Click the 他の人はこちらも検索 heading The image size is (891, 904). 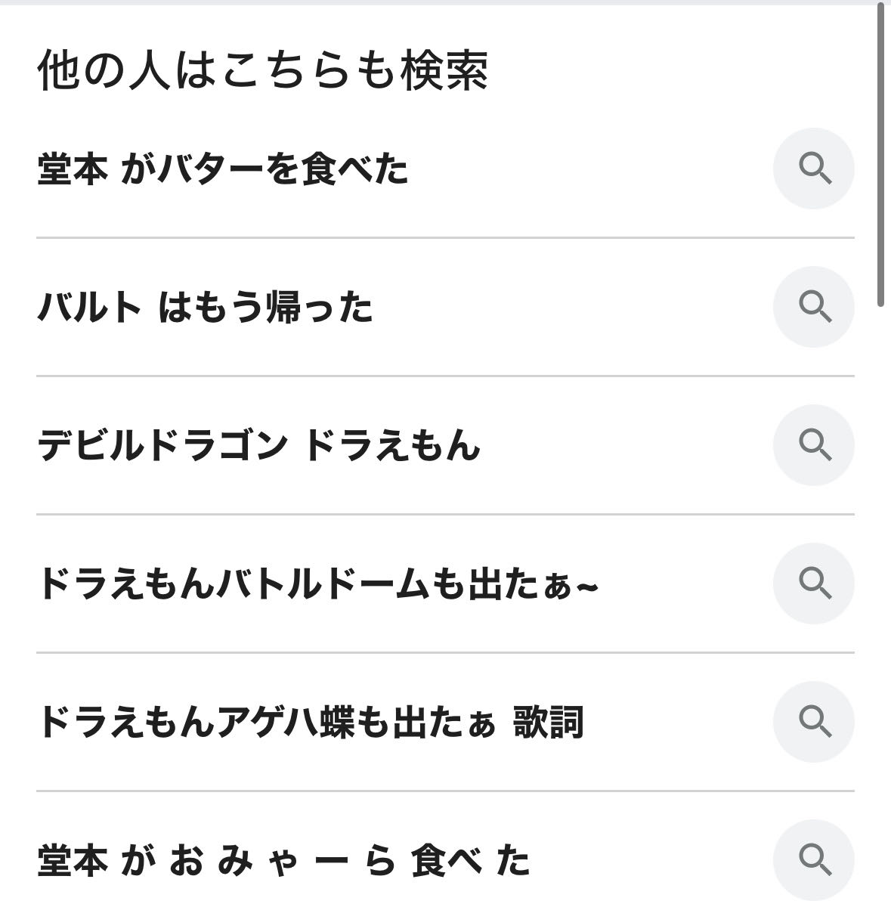click(262, 71)
